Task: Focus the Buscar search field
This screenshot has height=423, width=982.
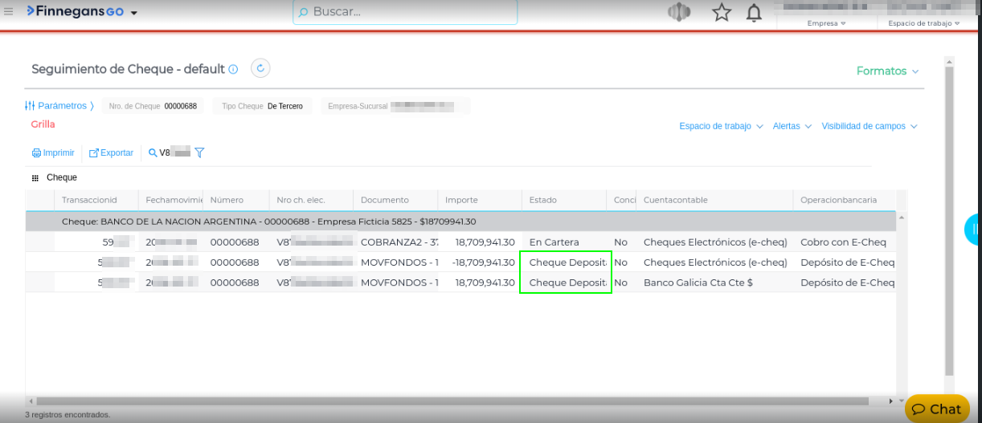Action: [x=406, y=12]
